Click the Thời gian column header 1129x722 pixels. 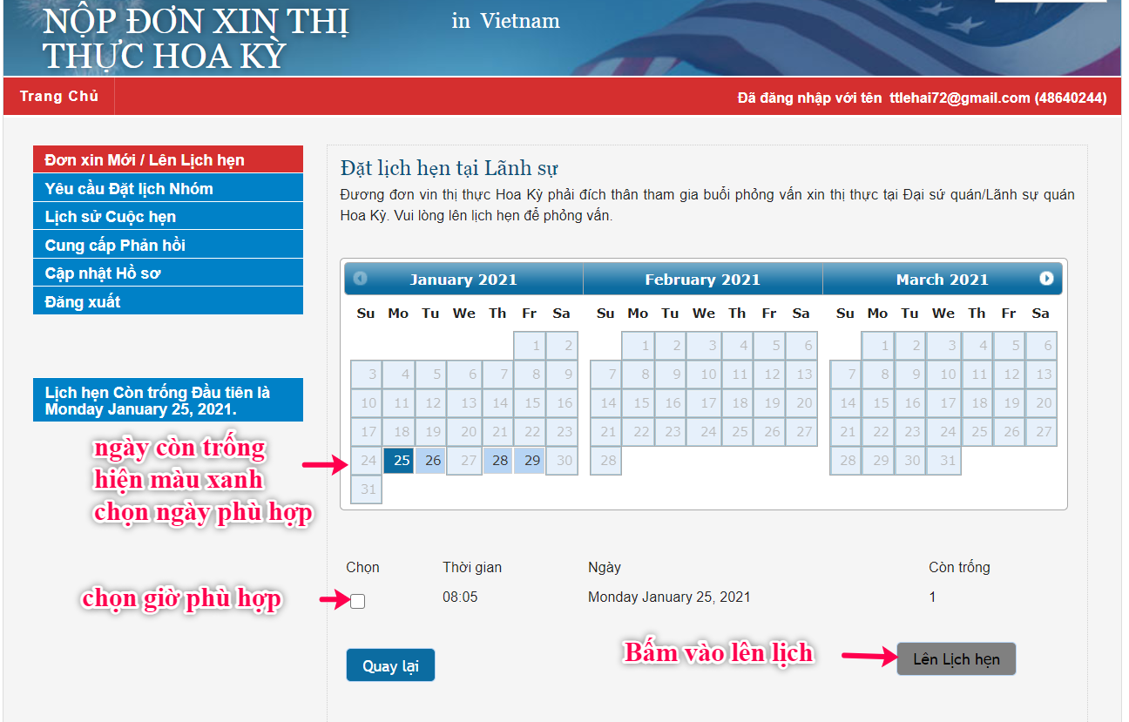(472, 567)
